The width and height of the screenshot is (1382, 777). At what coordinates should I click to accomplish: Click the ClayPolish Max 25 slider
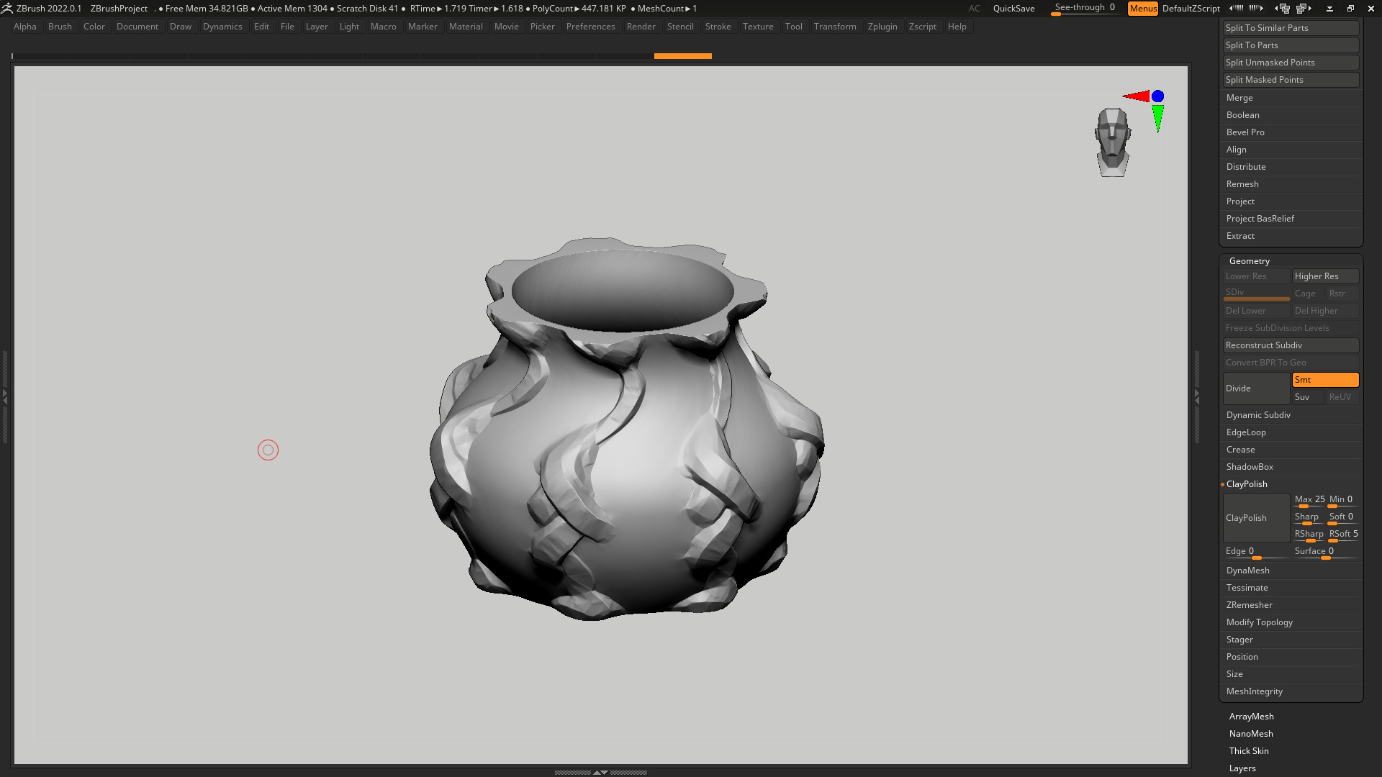[x=1309, y=500]
